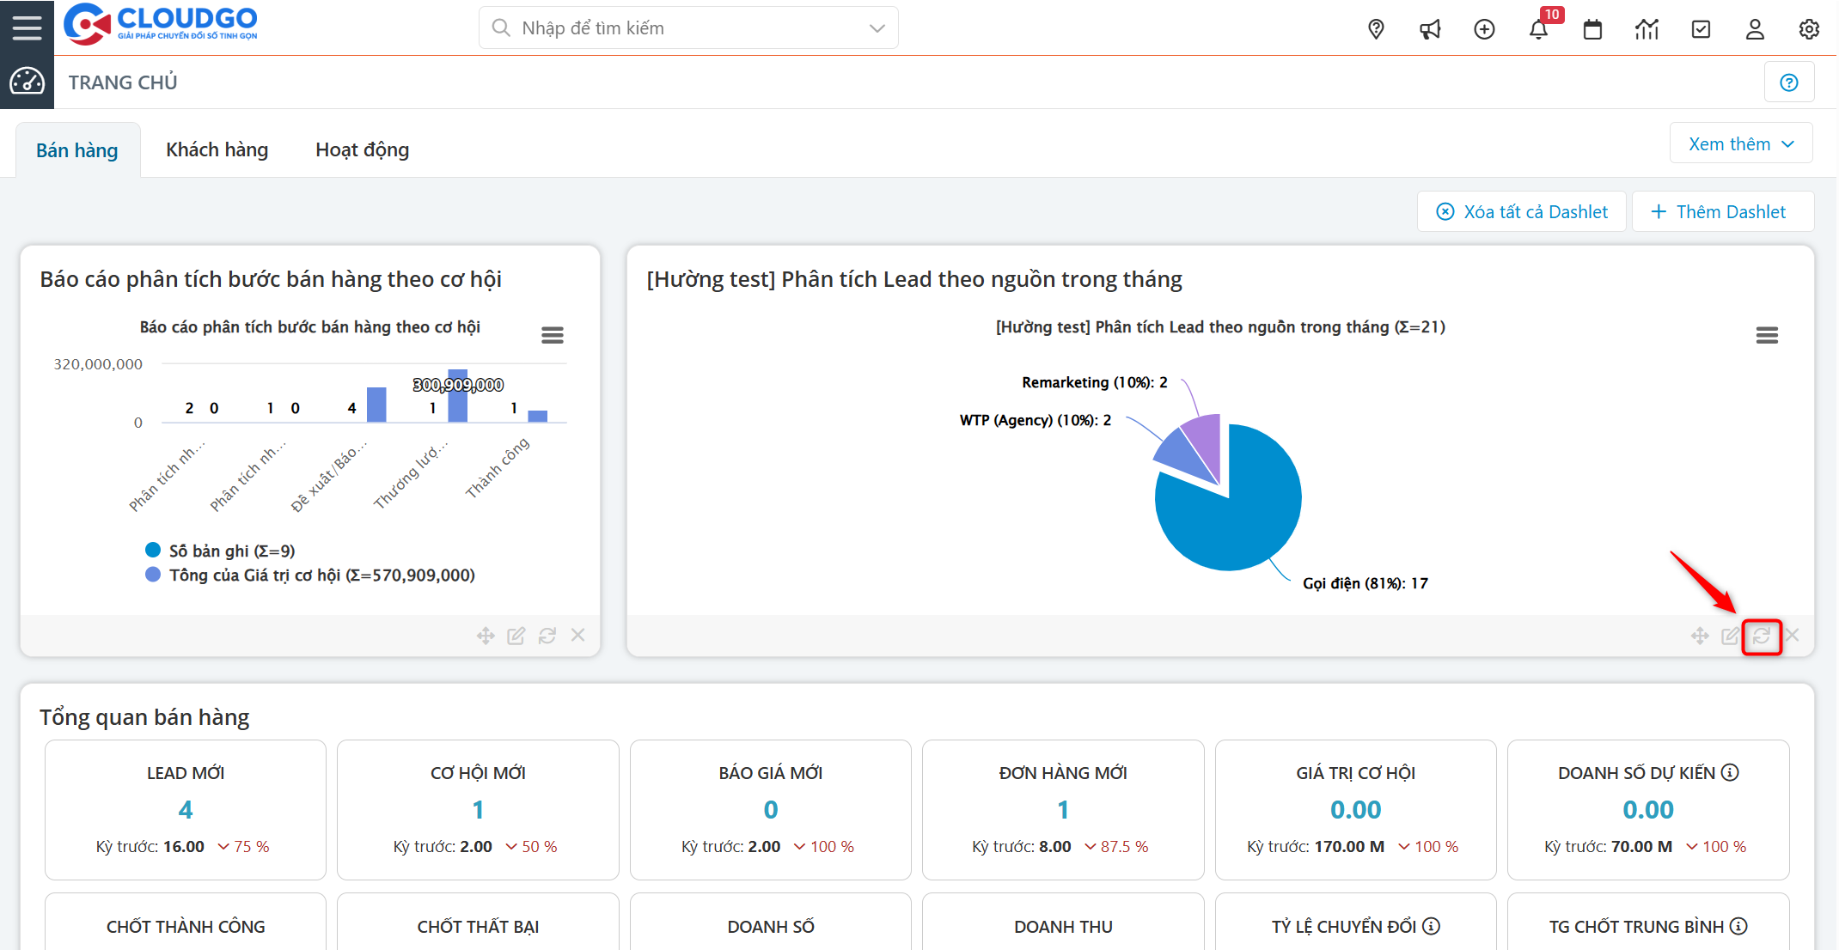Image resolution: width=1839 pixels, height=950 pixels.
Task: Edit the sales step analysis dashlet
Action: coord(516,636)
